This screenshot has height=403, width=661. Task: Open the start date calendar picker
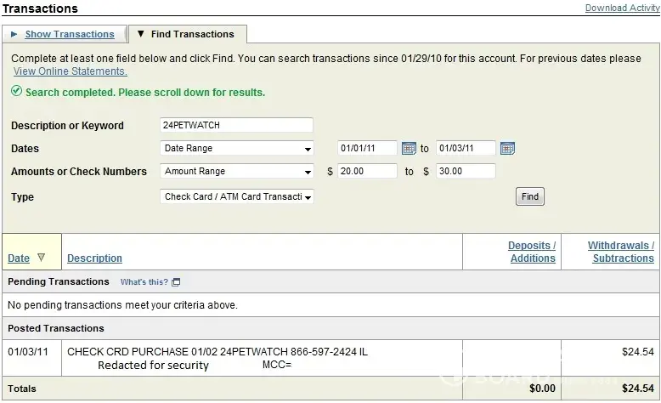click(x=408, y=148)
